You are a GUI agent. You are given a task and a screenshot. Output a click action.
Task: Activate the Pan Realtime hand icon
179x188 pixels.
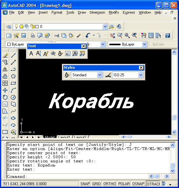[x=113, y=35]
